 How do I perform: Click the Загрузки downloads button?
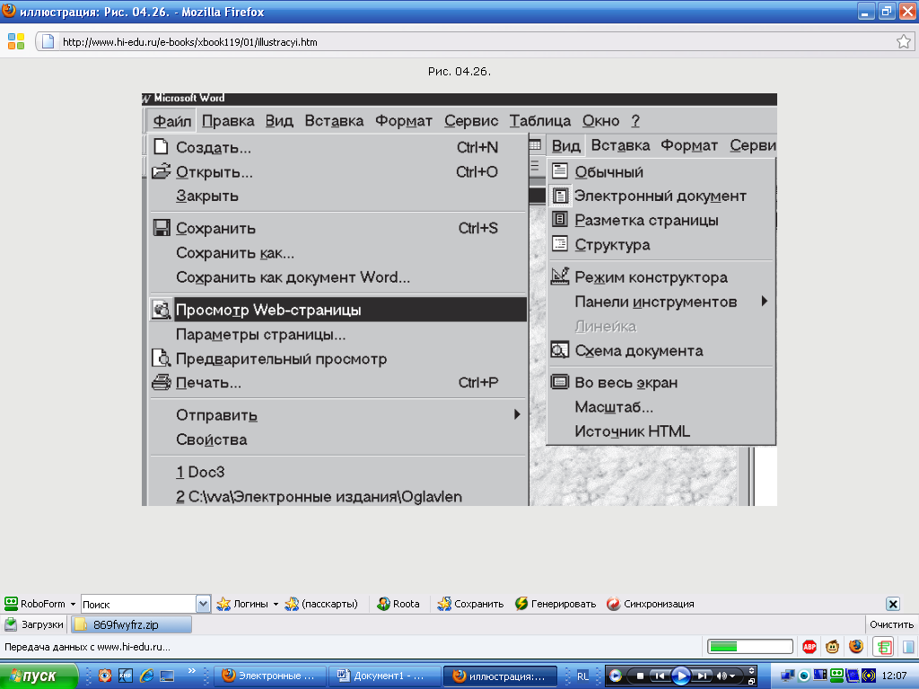point(34,624)
